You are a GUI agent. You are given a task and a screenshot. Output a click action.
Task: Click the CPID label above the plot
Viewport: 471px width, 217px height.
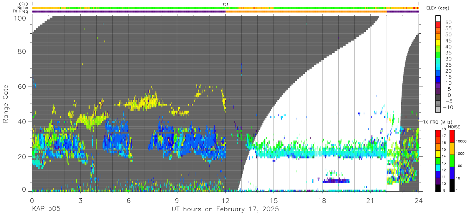pos(23,4)
